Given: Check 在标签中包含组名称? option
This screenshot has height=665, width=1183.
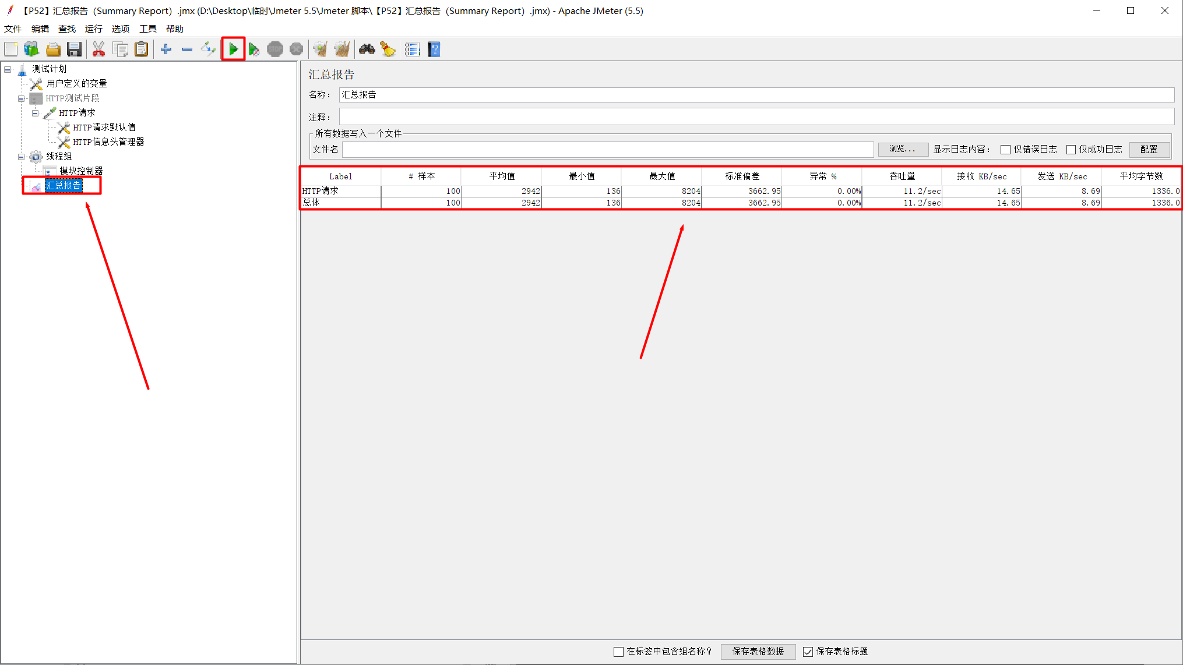Looking at the screenshot, I should click(618, 652).
